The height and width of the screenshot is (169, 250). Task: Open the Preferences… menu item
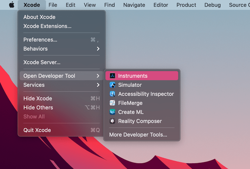40,40
